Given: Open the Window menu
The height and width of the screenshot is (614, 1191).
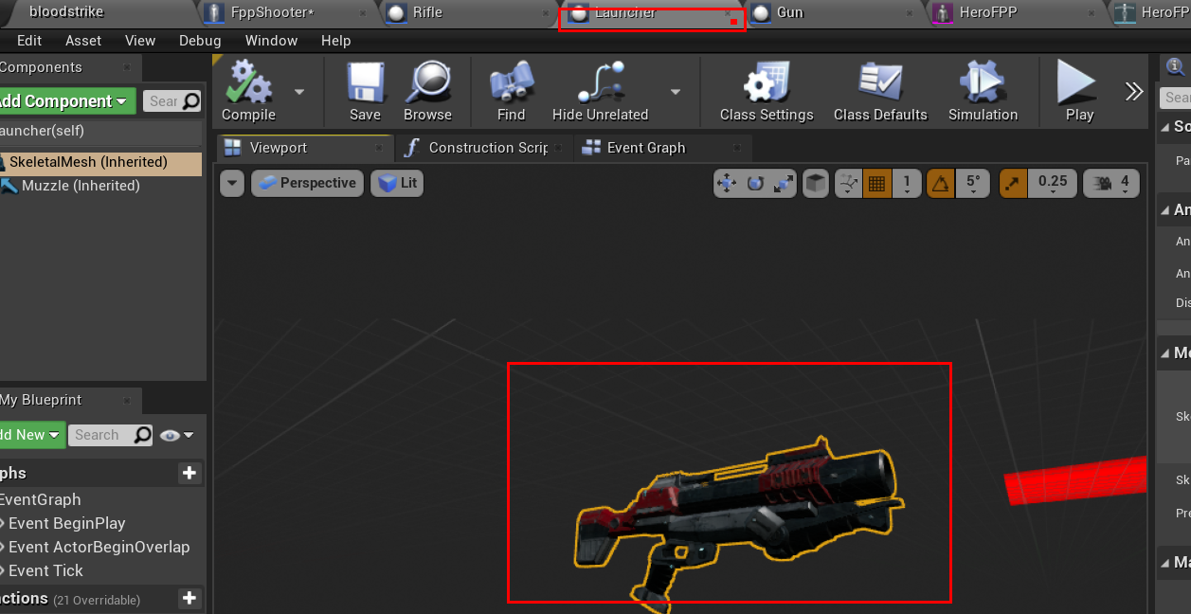Looking at the screenshot, I should tap(271, 41).
